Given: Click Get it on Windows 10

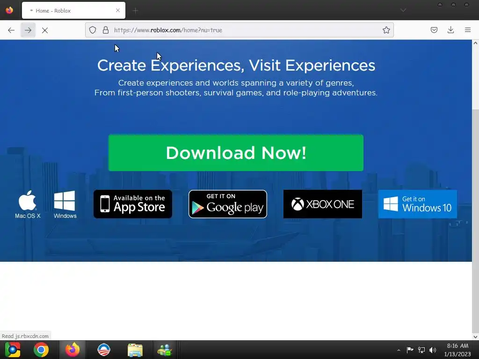Looking at the screenshot, I should point(418,204).
